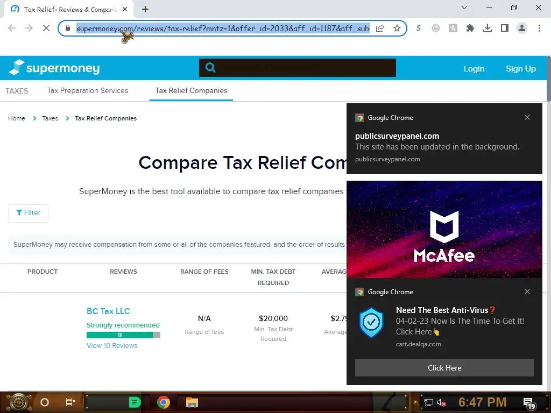Click RANGE OF FEES column header

[204, 272]
